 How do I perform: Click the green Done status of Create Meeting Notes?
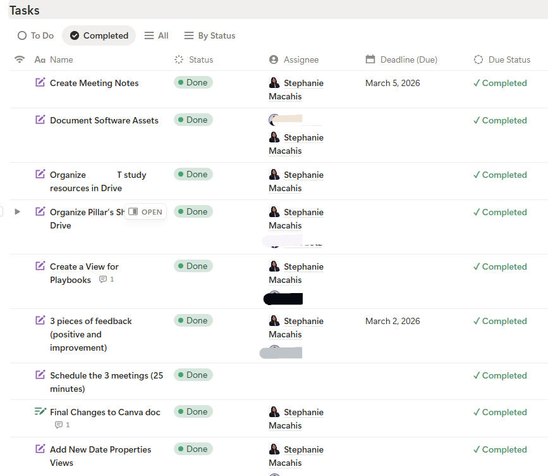[193, 82]
